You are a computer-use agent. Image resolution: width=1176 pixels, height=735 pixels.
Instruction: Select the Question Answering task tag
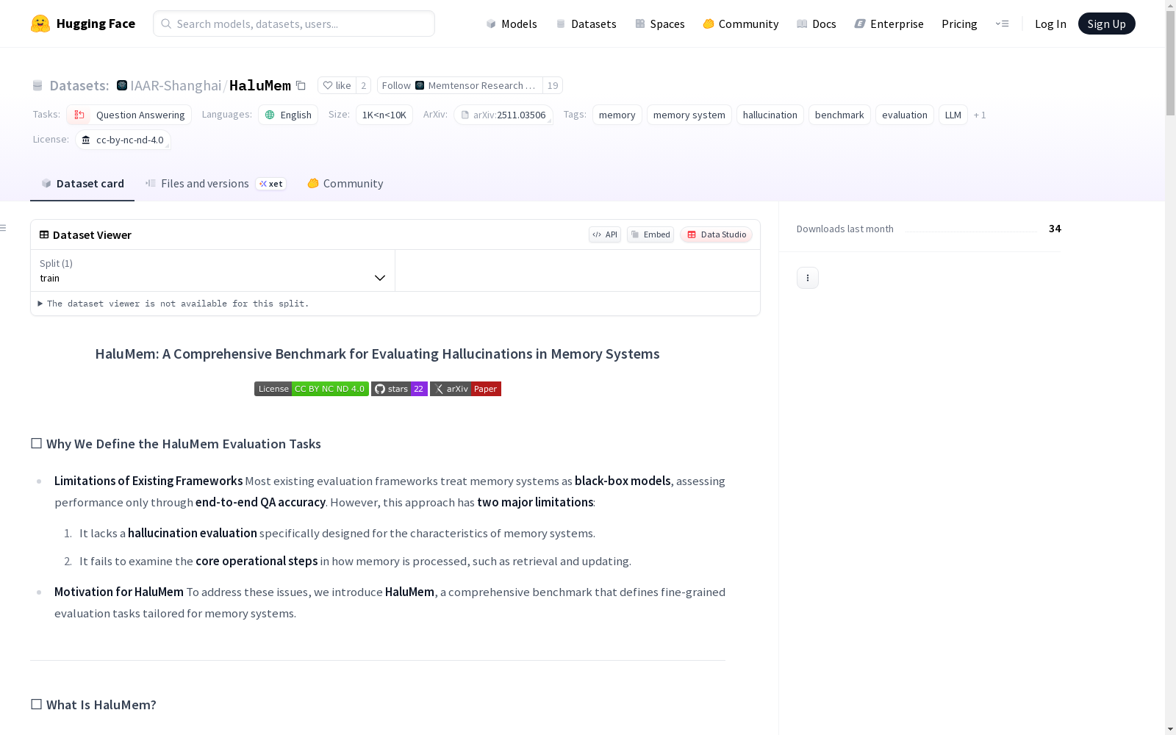coord(129,115)
